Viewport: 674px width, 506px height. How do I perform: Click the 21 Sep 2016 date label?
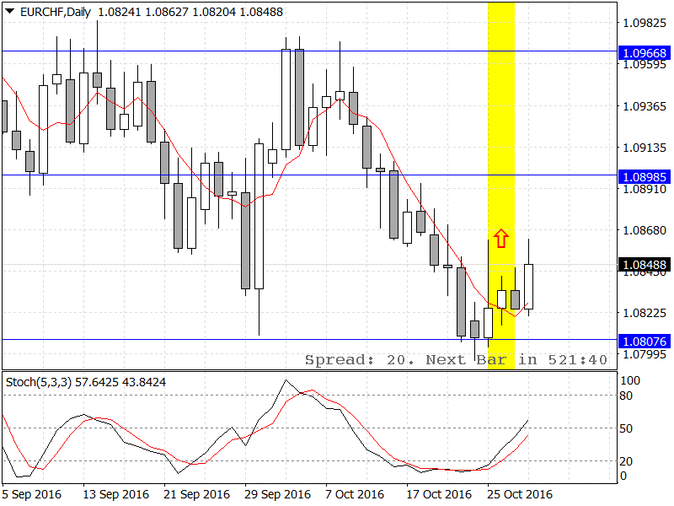click(x=196, y=494)
